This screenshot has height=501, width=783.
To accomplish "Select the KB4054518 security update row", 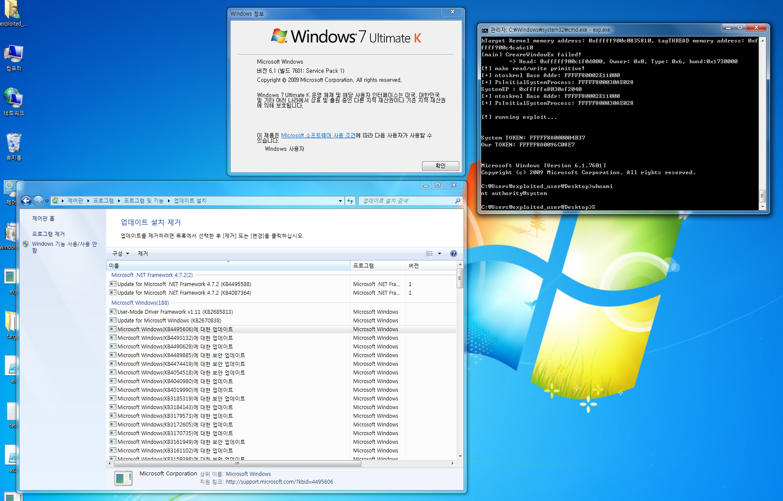I will 282,372.
